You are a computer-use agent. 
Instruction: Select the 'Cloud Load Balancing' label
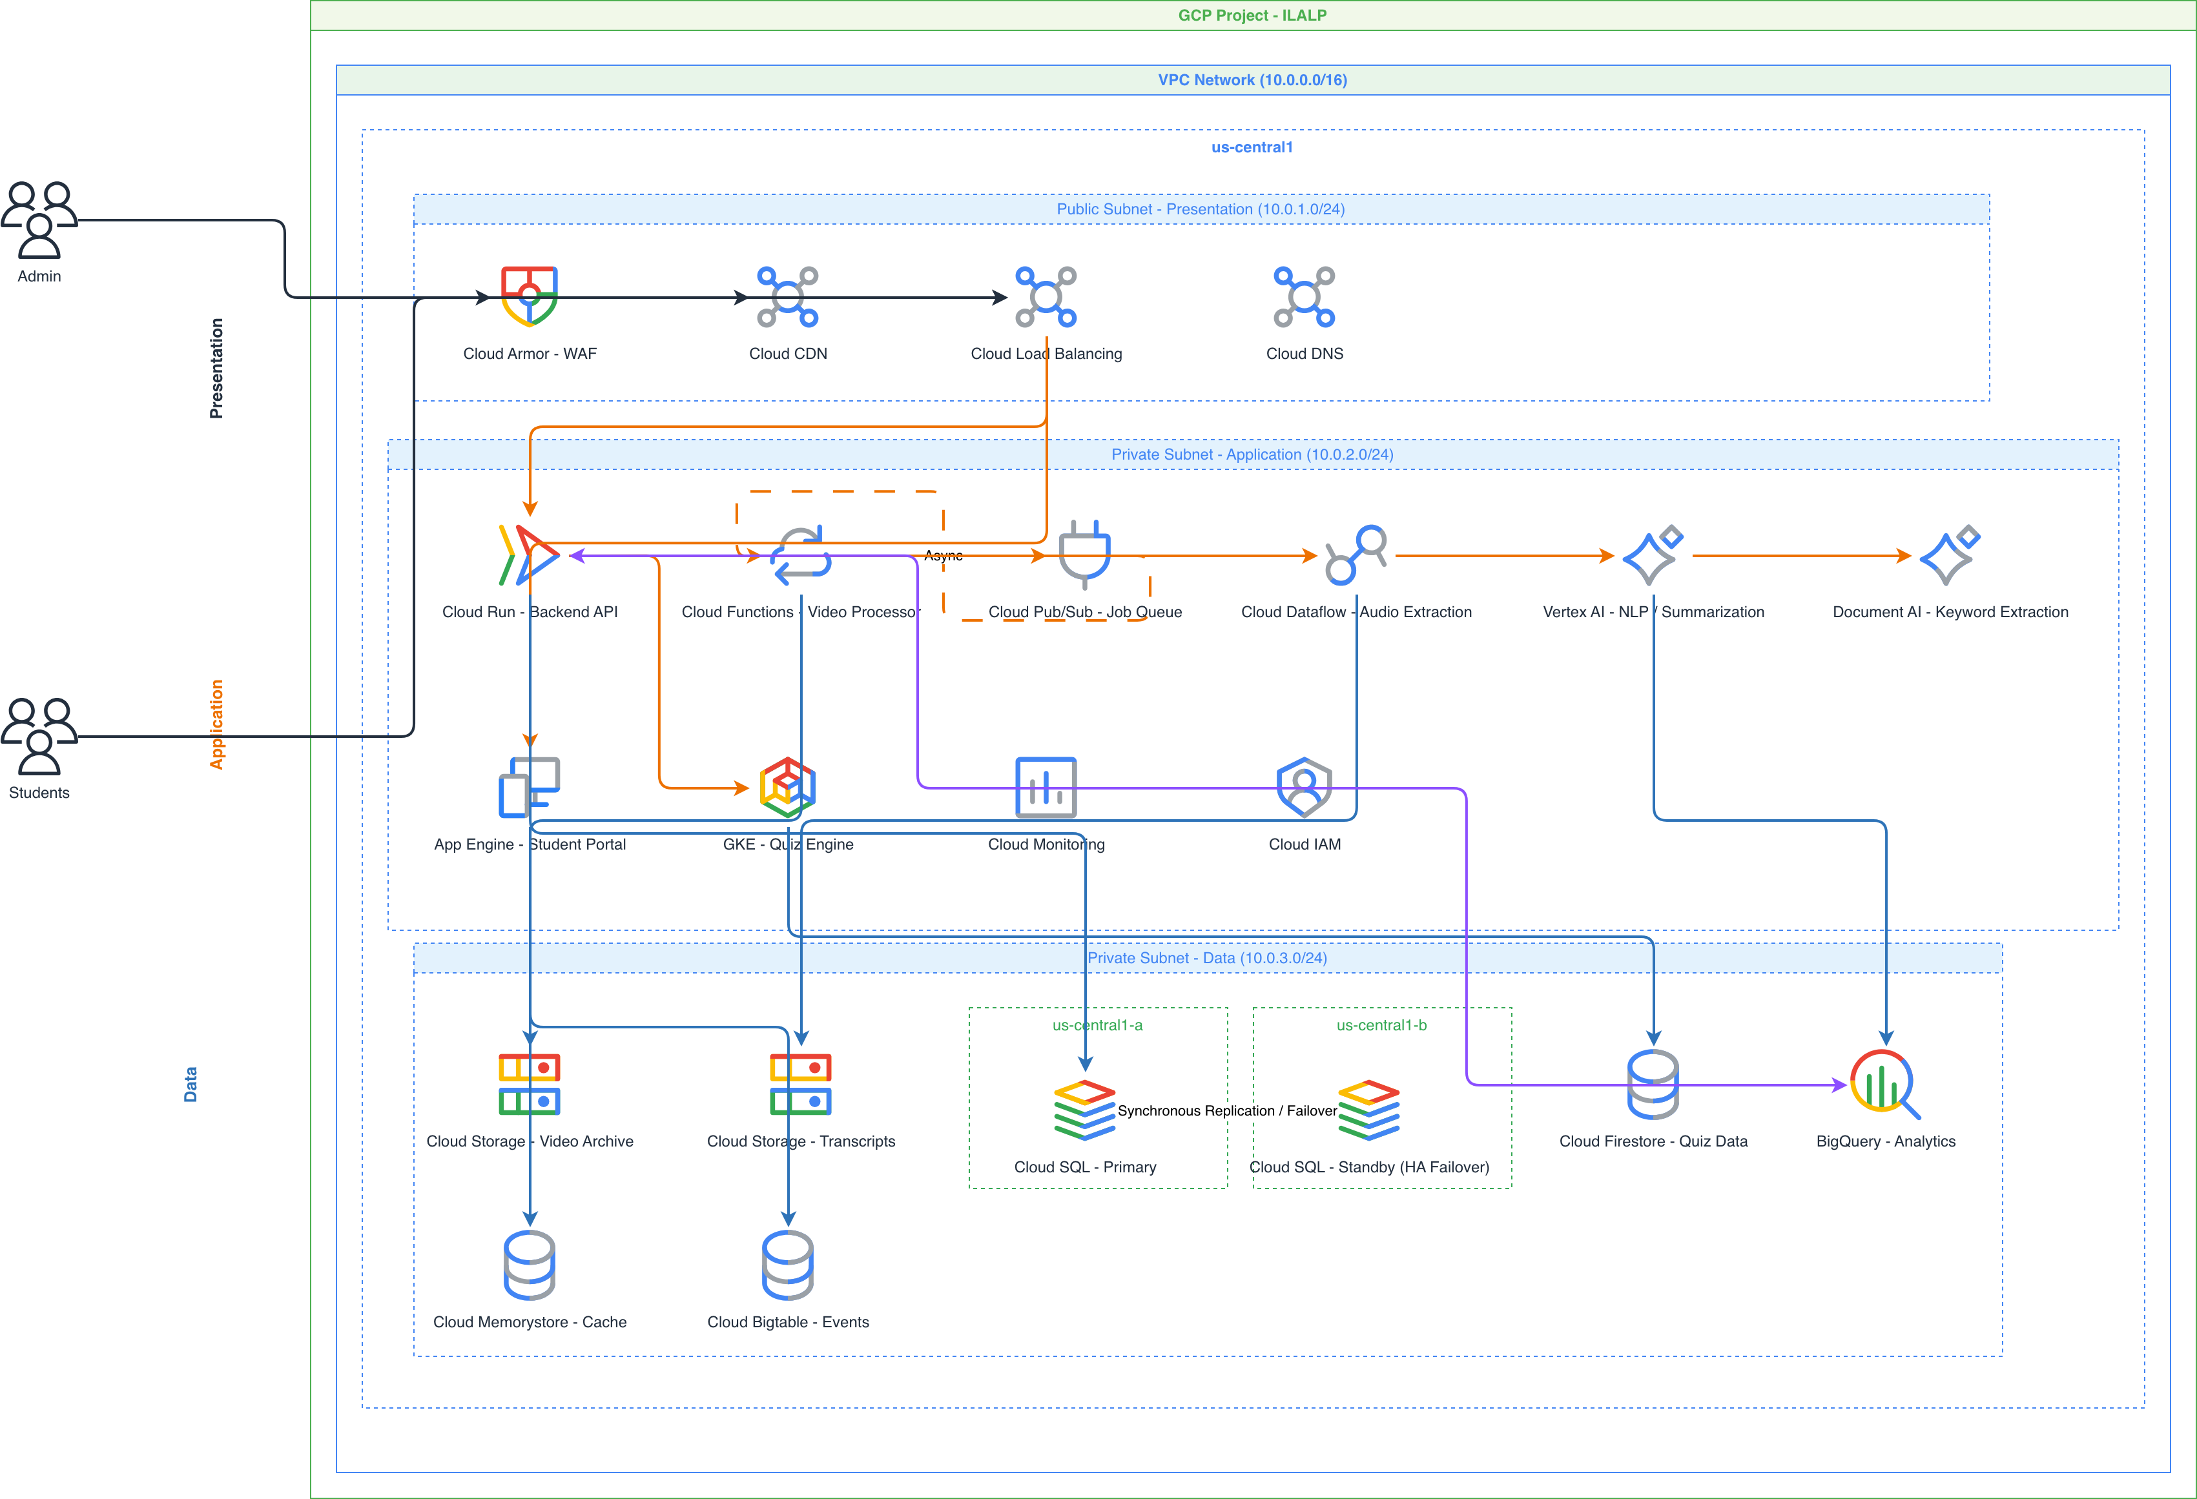(x=1046, y=354)
